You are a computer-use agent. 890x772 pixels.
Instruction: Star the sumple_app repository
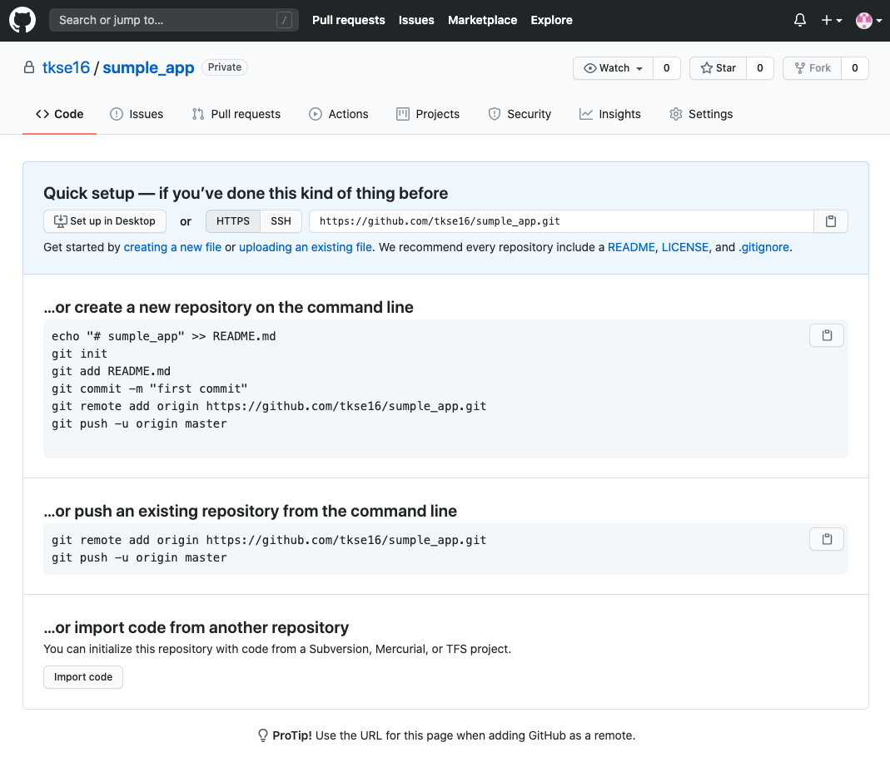(x=717, y=67)
